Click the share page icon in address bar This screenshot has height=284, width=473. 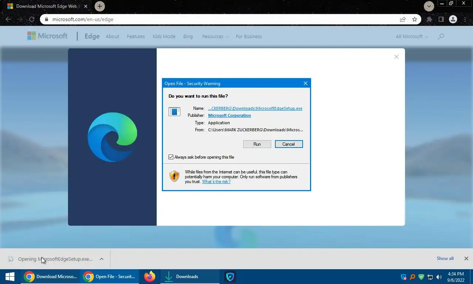pyautogui.click(x=403, y=19)
